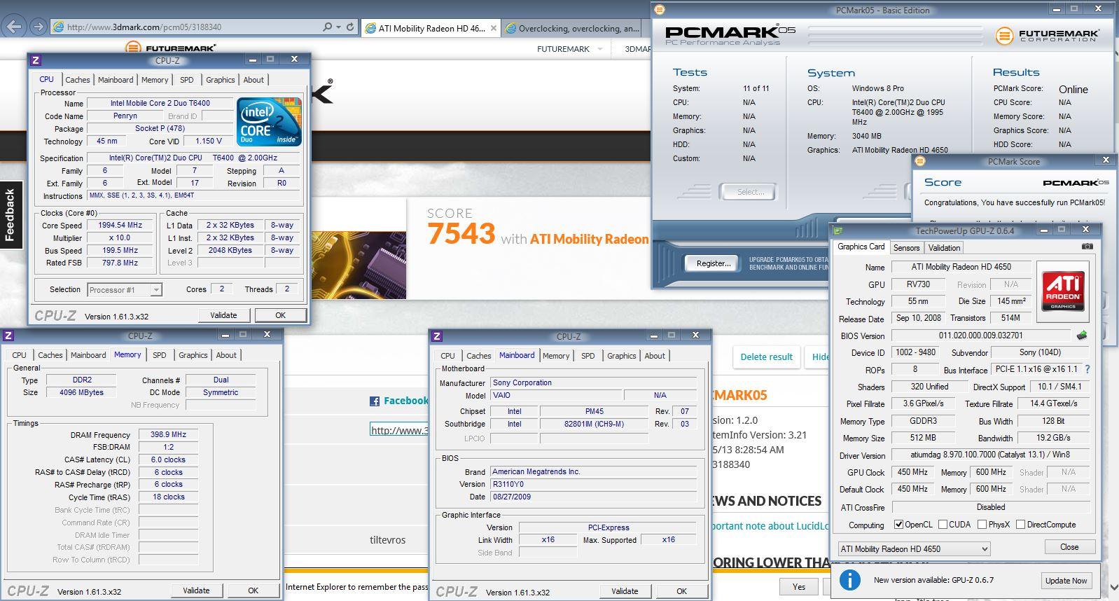Screen dimensions: 1119x601
Task: Click the refresh icon in address bar
Action: (350, 27)
